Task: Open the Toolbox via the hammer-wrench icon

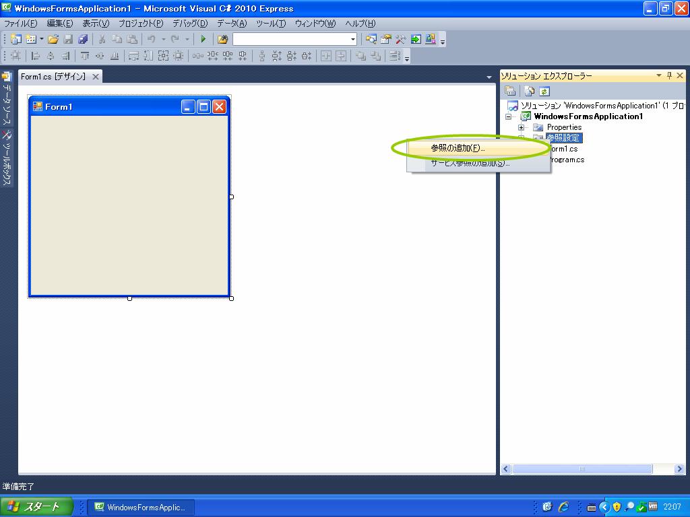Action: [401, 40]
